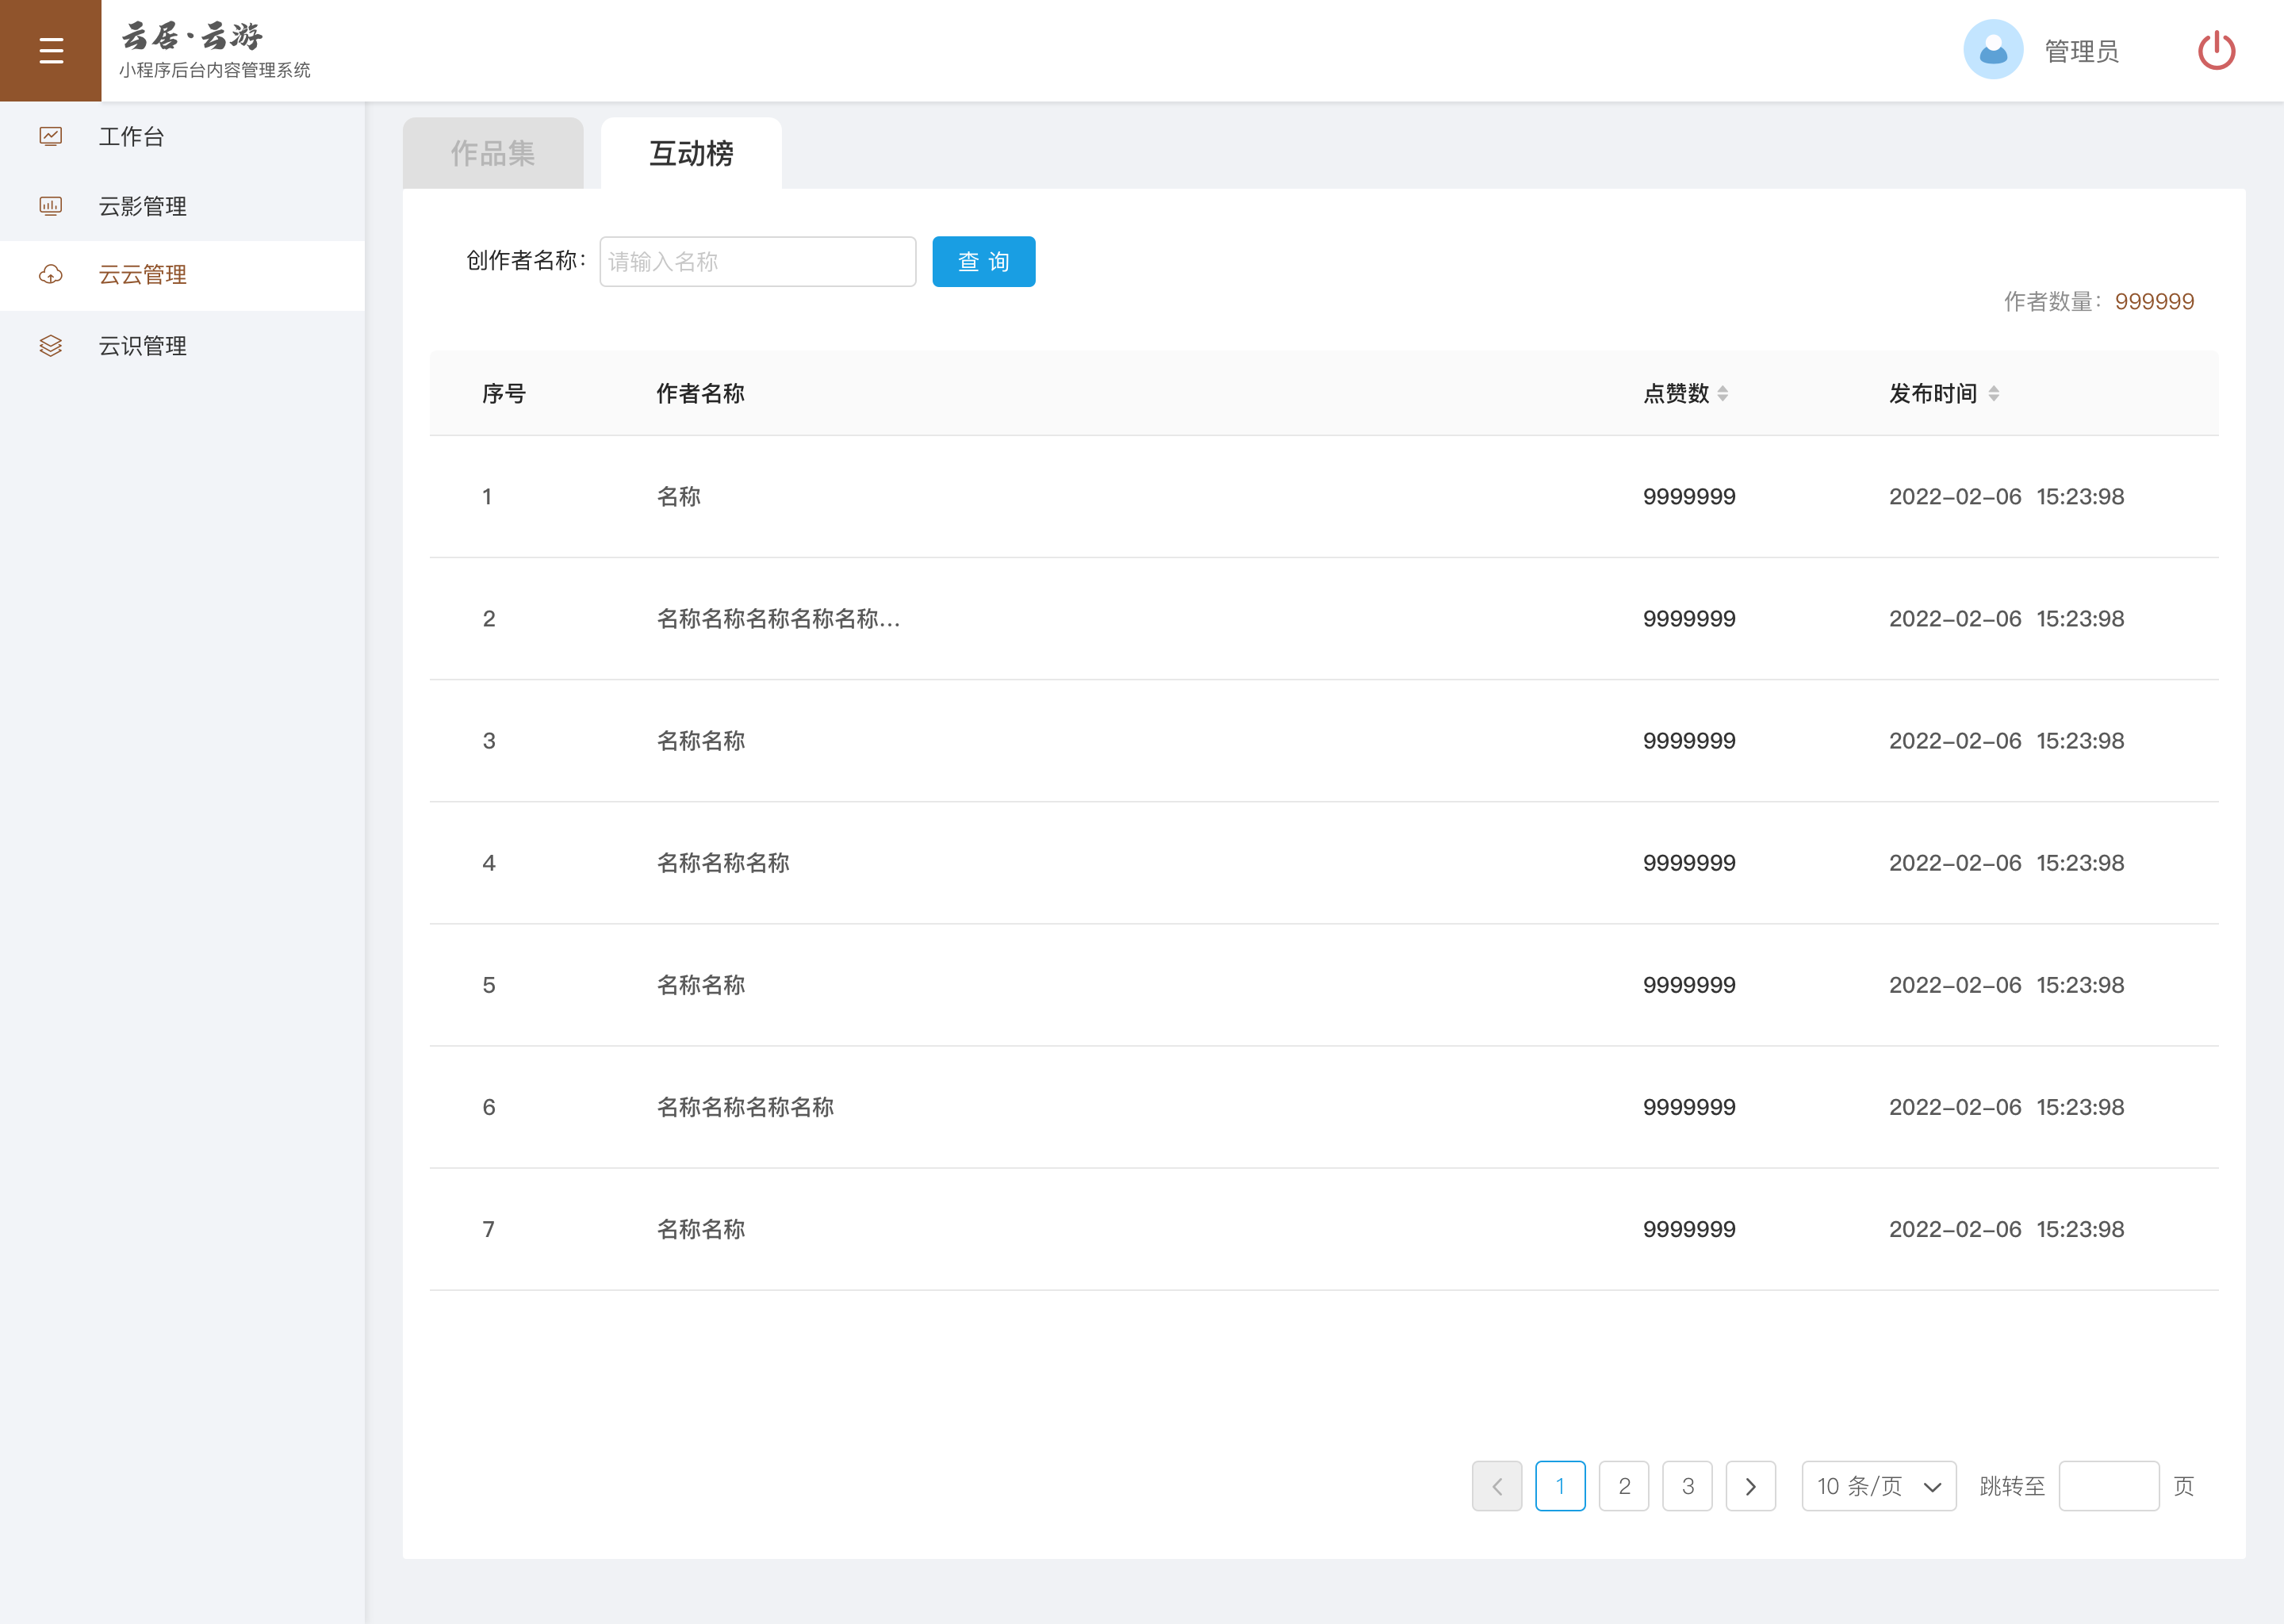Click author name in row 7
Viewport: 2284px width, 1624px height.
pyautogui.click(x=700, y=1229)
